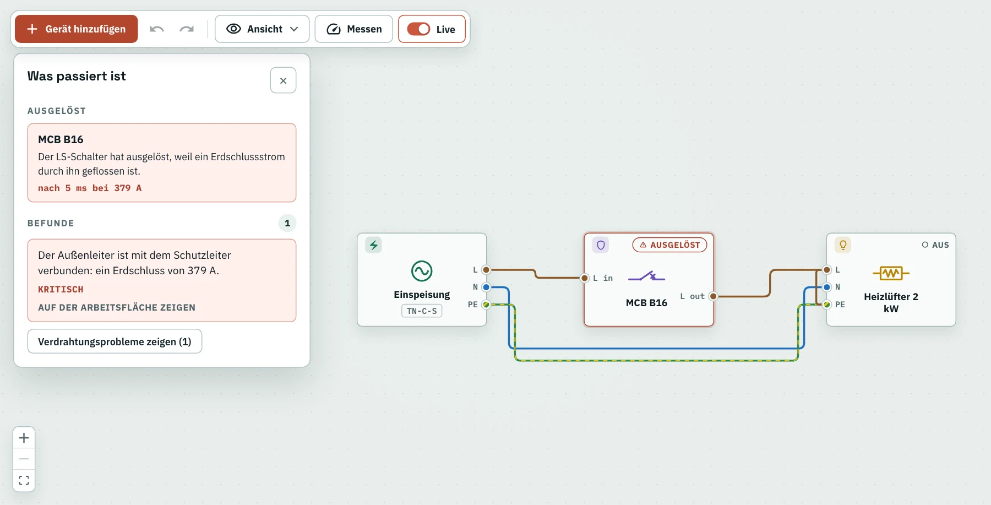Select the green-yellow PE wire
The image size is (991, 505).
(x=655, y=360)
